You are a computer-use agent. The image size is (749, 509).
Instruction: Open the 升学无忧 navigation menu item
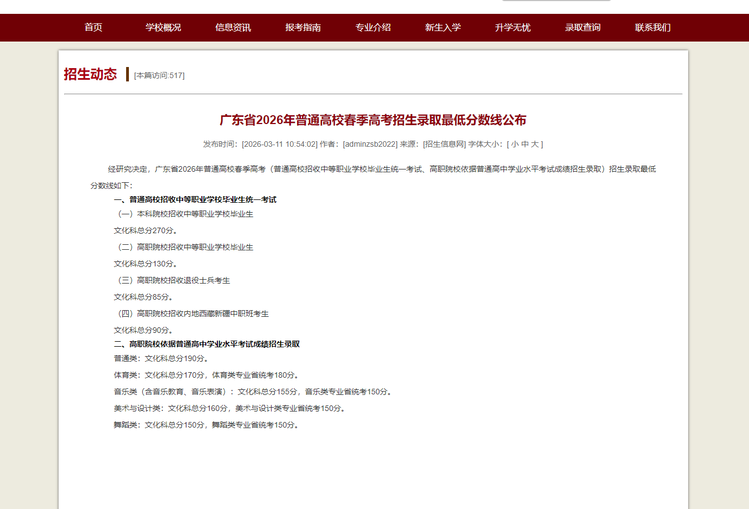513,28
